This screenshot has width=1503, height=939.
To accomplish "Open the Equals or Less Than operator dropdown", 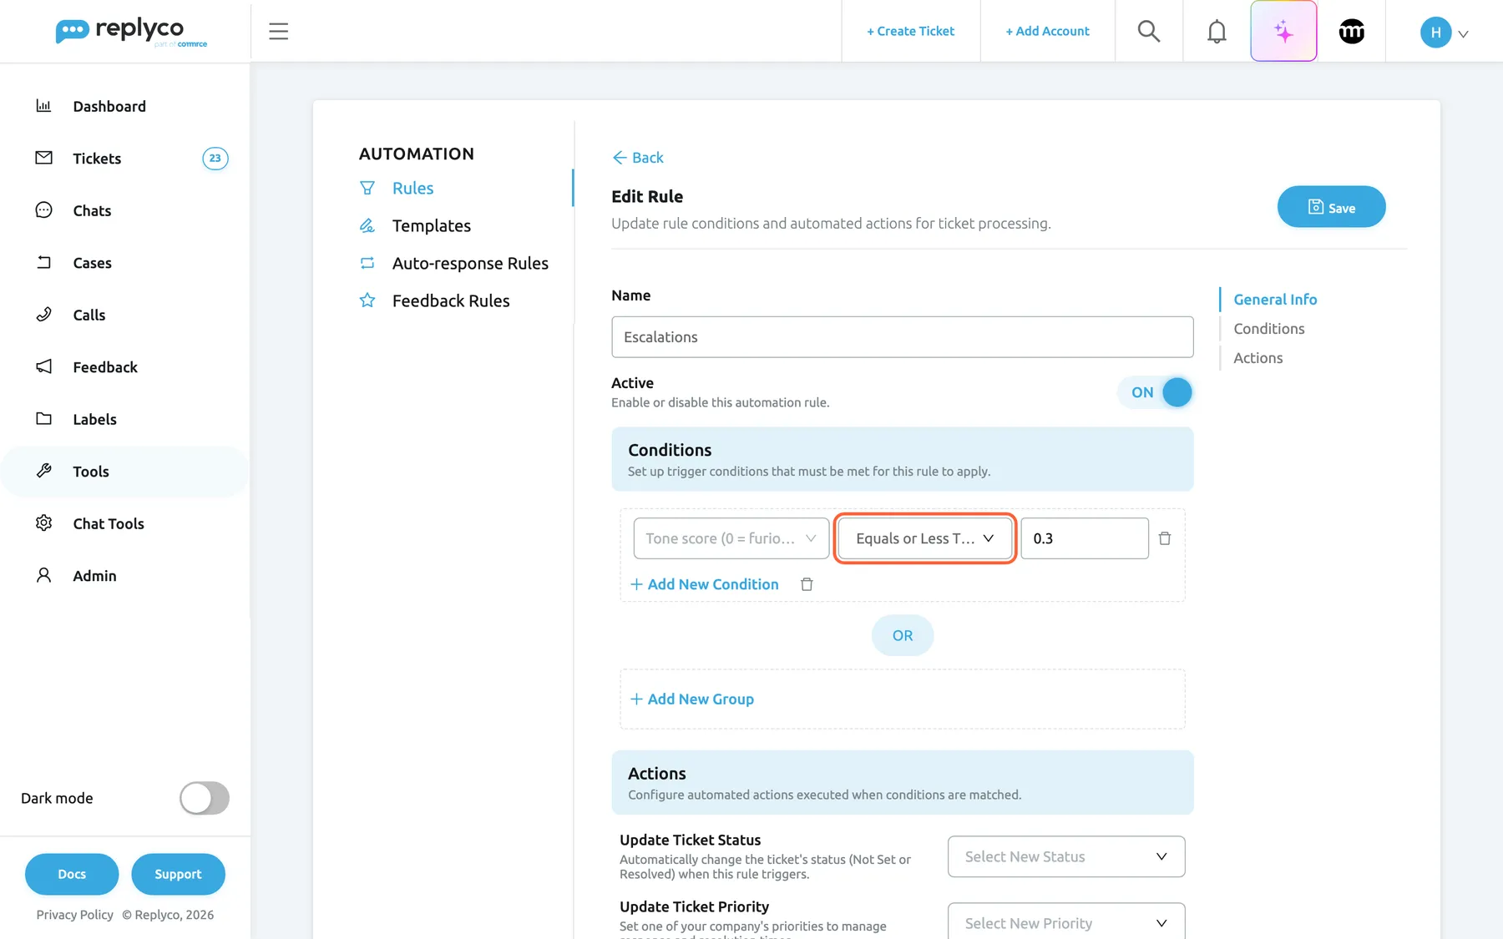I will (x=925, y=538).
